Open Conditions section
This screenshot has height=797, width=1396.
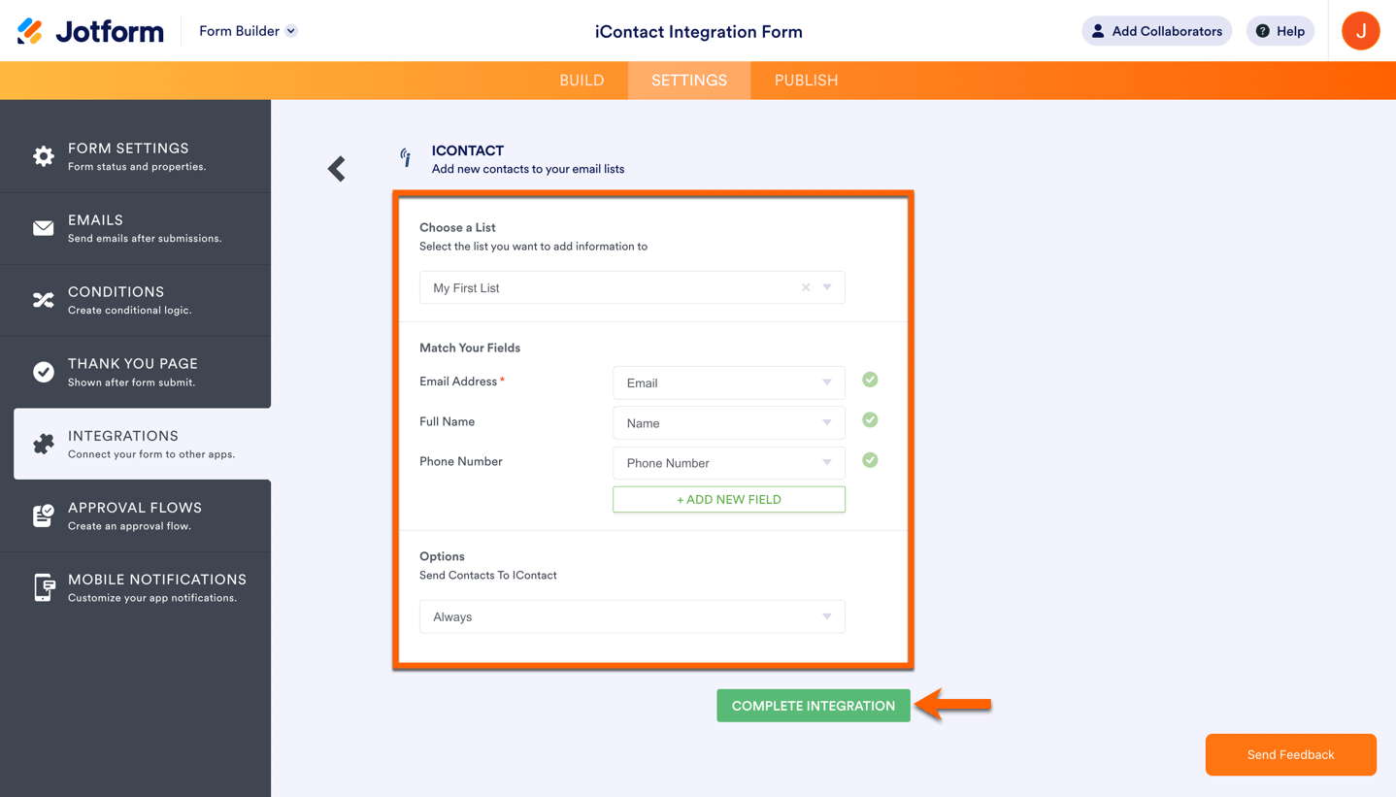tap(135, 300)
